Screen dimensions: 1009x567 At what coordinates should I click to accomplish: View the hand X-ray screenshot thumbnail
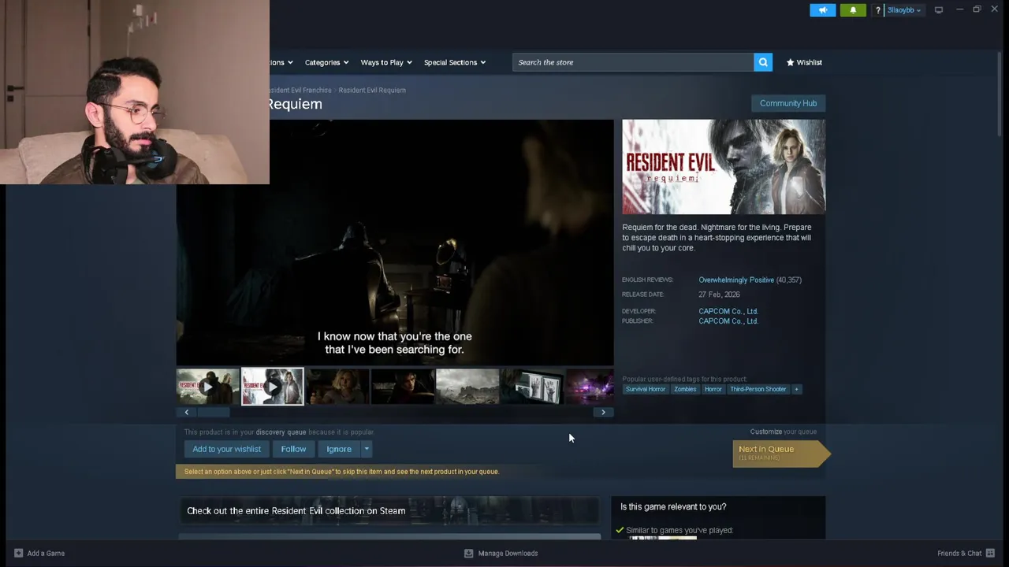pos(533,387)
